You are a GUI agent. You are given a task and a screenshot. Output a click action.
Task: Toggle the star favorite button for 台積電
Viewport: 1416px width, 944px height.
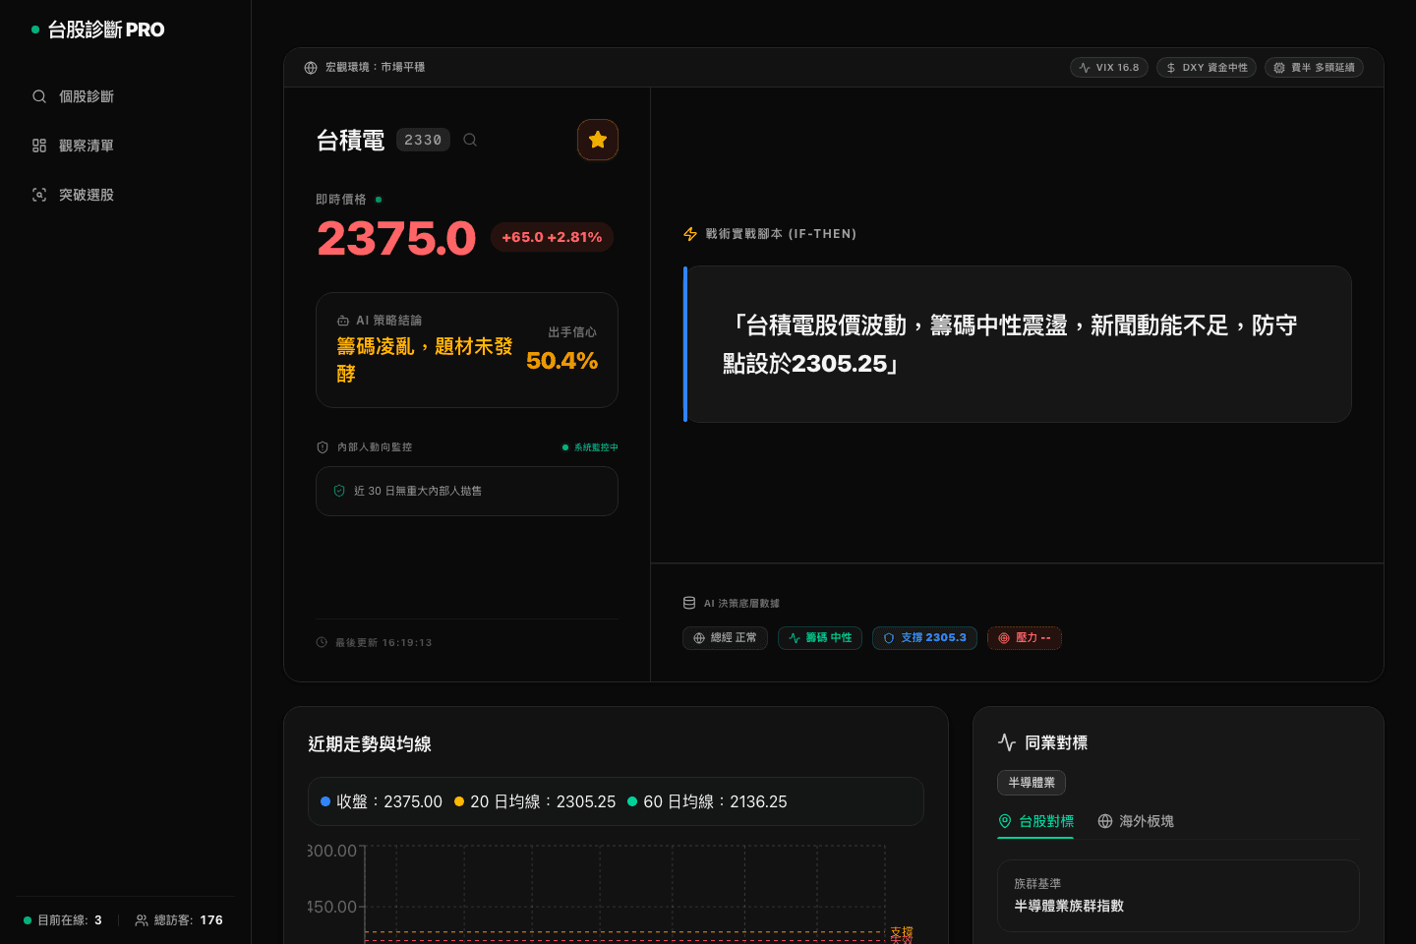598,140
